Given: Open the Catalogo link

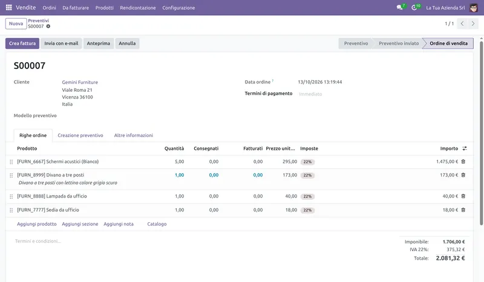Looking at the screenshot, I should pyautogui.click(x=157, y=224).
